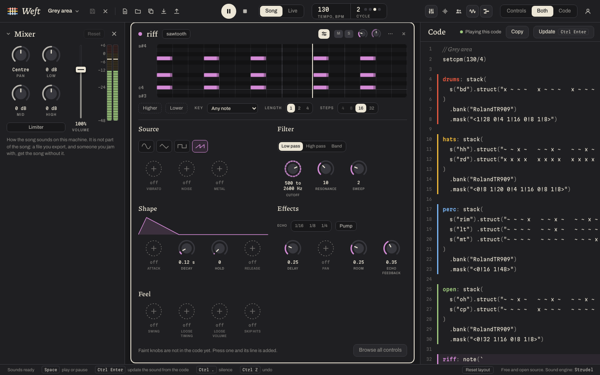Open the Grey area song dropdown
This screenshot has width=600, height=375.
(x=63, y=11)
